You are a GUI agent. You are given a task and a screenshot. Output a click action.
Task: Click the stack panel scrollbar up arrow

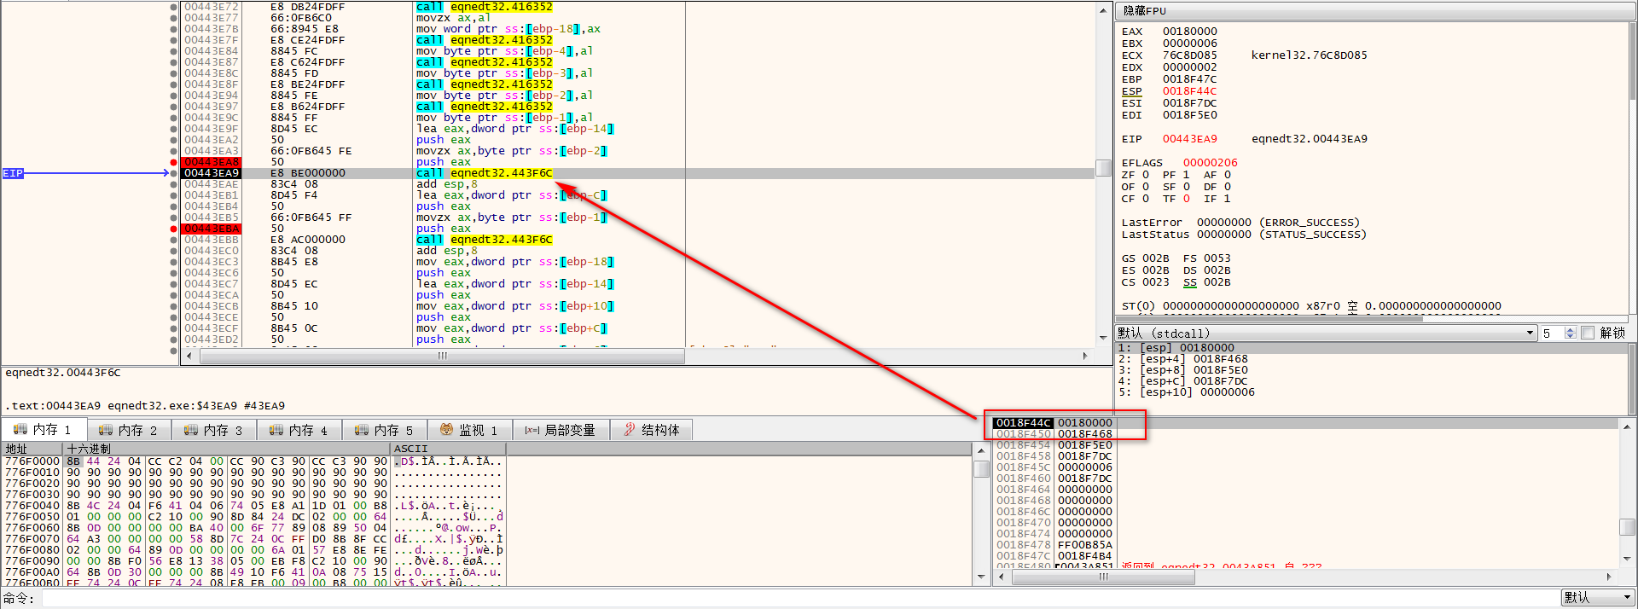(1627, 426)
